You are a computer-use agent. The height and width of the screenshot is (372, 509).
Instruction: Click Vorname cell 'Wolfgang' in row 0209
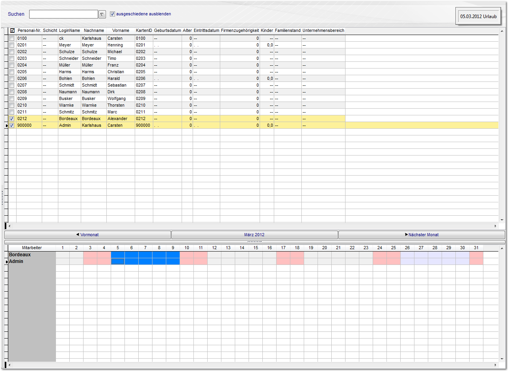(x=121, y=98)
